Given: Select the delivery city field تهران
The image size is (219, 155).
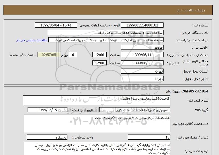Looking at the screenshot, I should tap(142, 79).
